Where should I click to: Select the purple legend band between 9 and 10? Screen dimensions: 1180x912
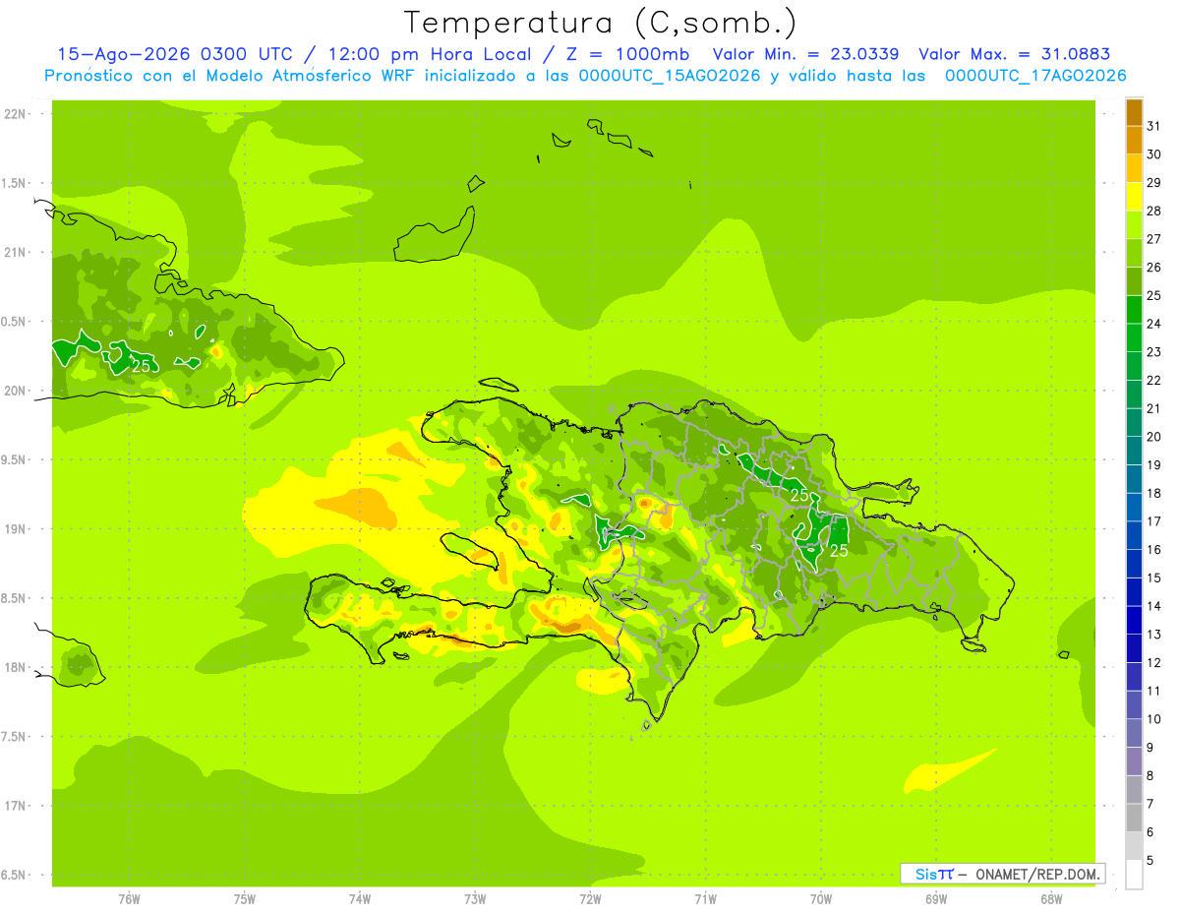(x=1134, y=733)
